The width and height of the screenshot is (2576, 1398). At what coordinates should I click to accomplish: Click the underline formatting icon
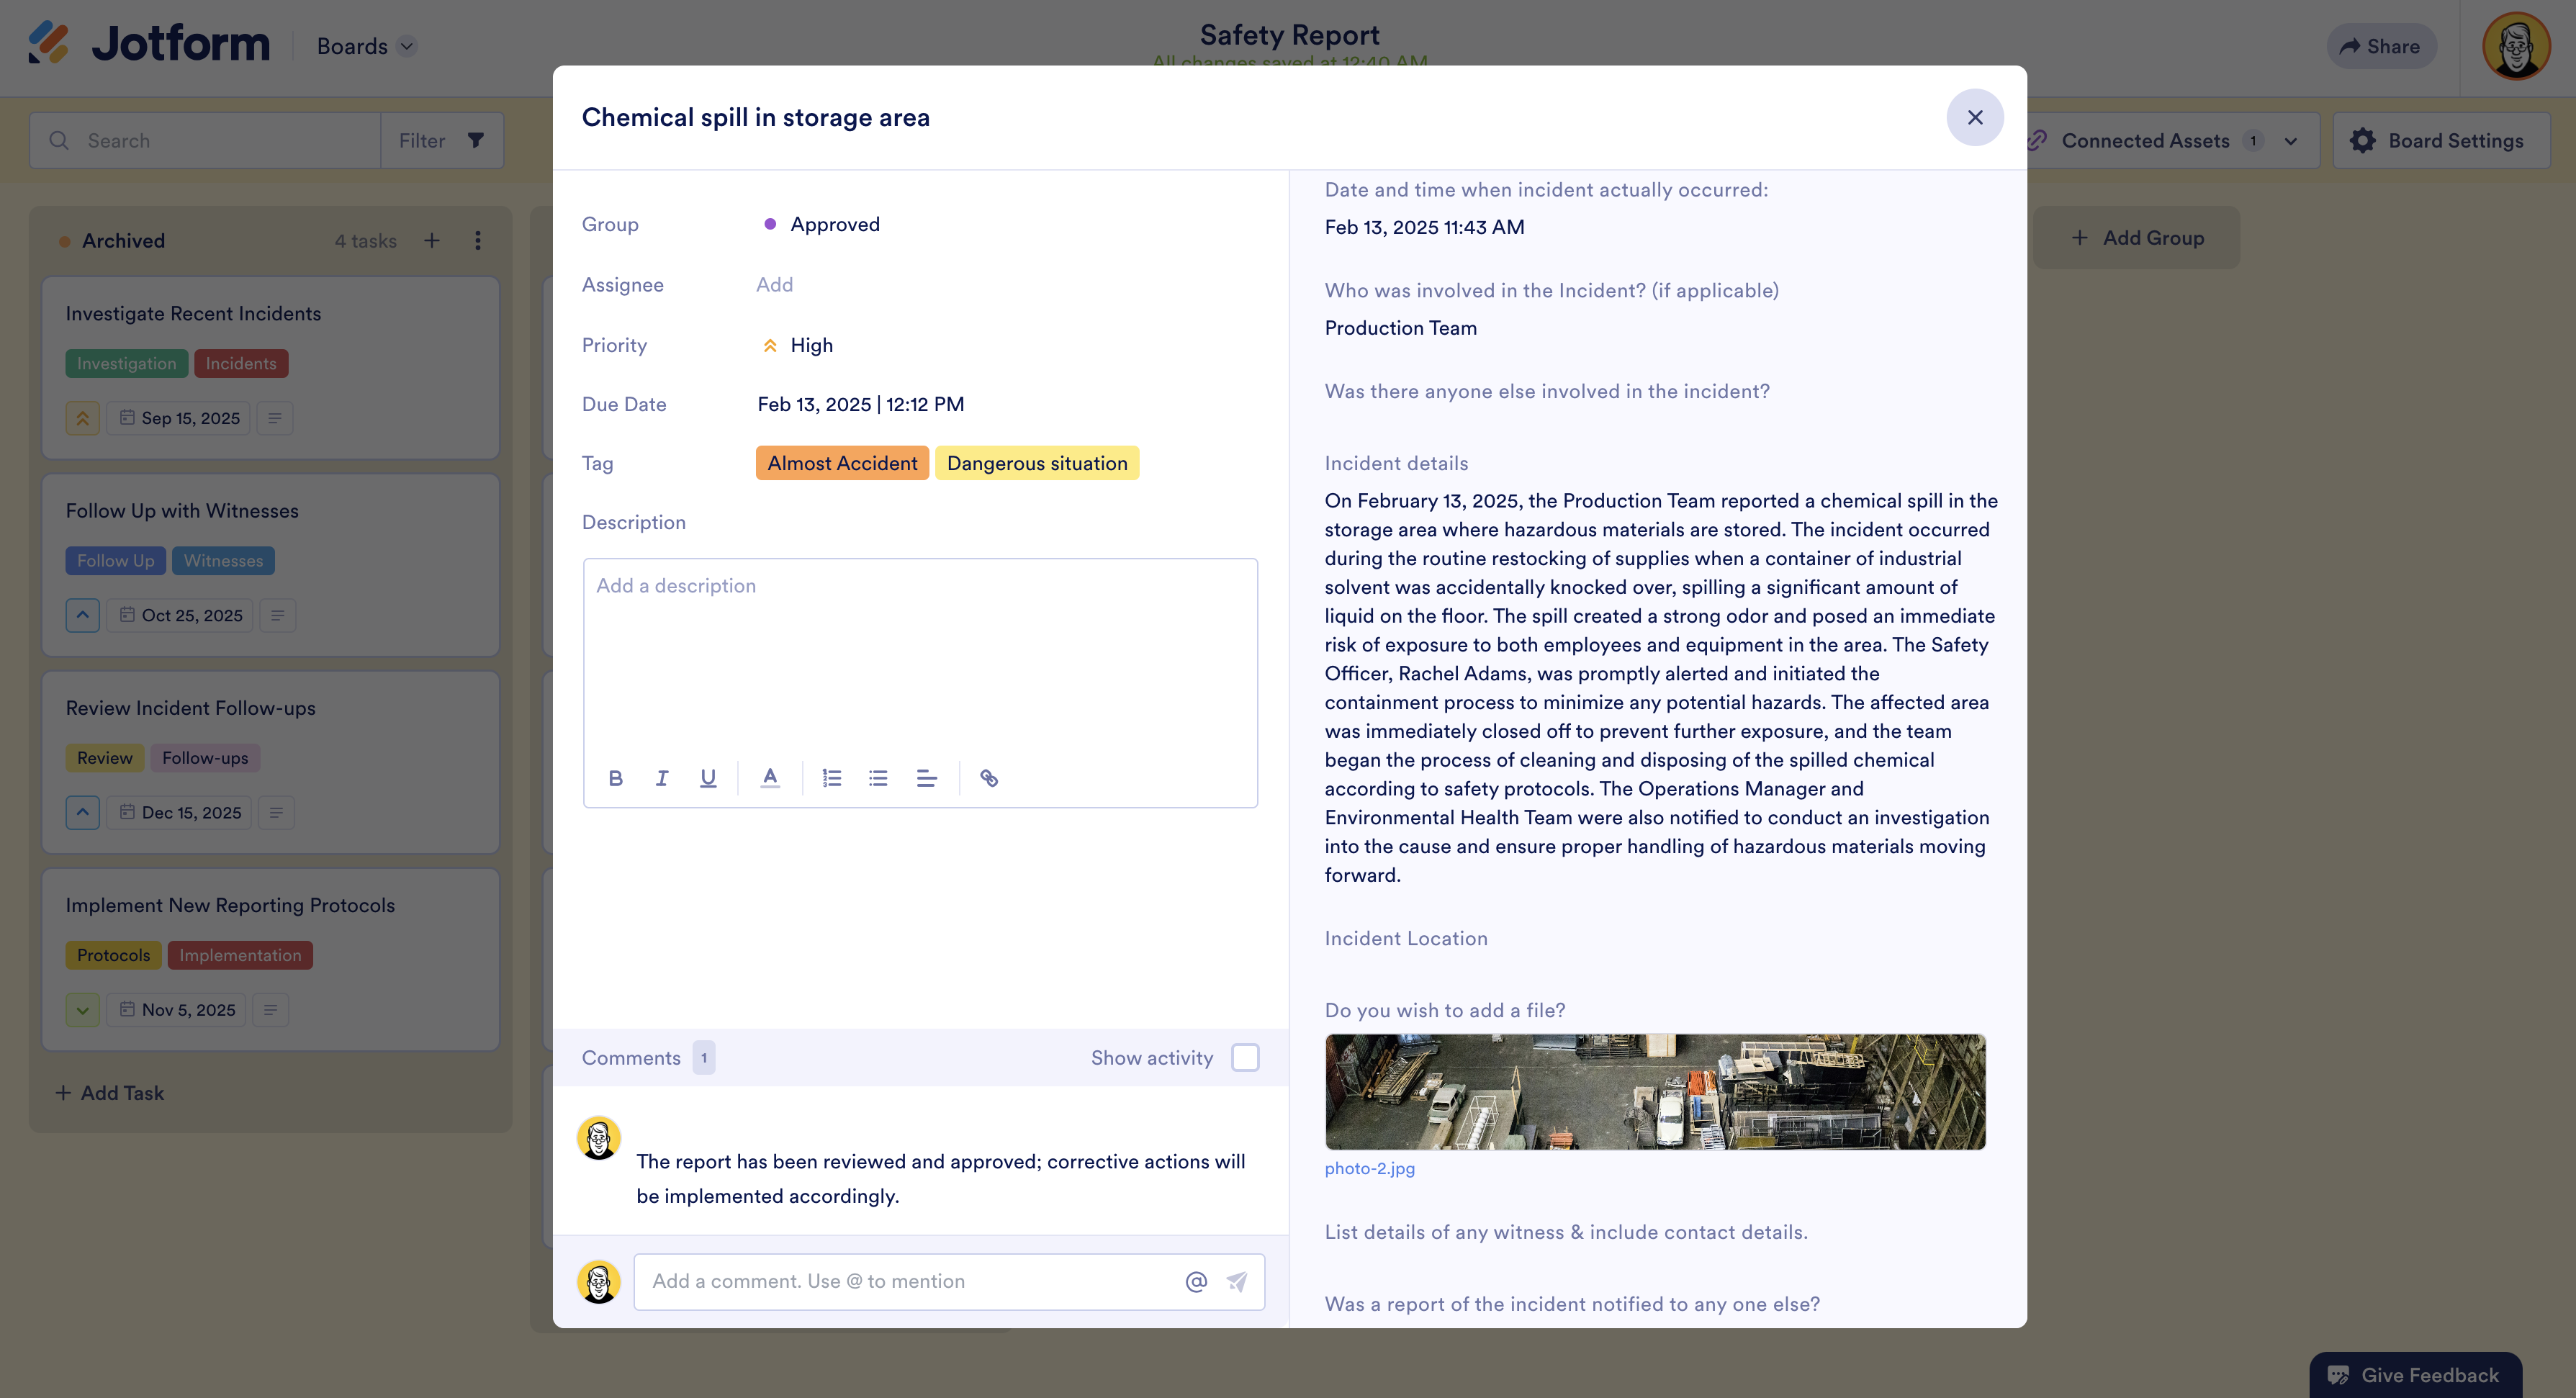(708, 778)
